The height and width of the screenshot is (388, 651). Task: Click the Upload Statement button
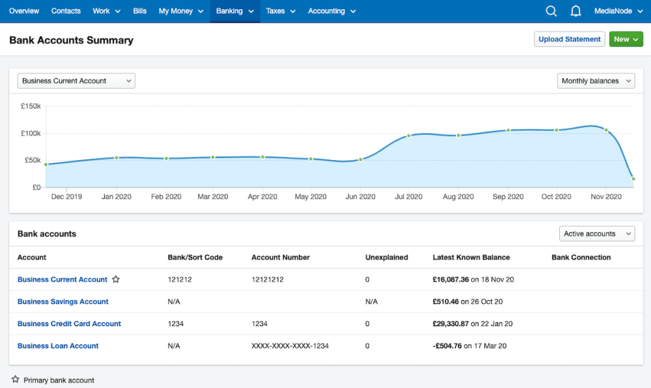point(569,39)
